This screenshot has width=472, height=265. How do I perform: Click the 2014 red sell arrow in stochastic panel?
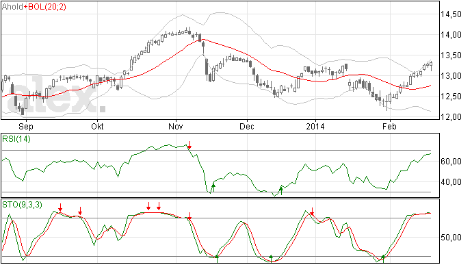[x=312, y=212]
